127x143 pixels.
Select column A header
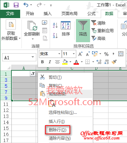click(x=24, y=68)
